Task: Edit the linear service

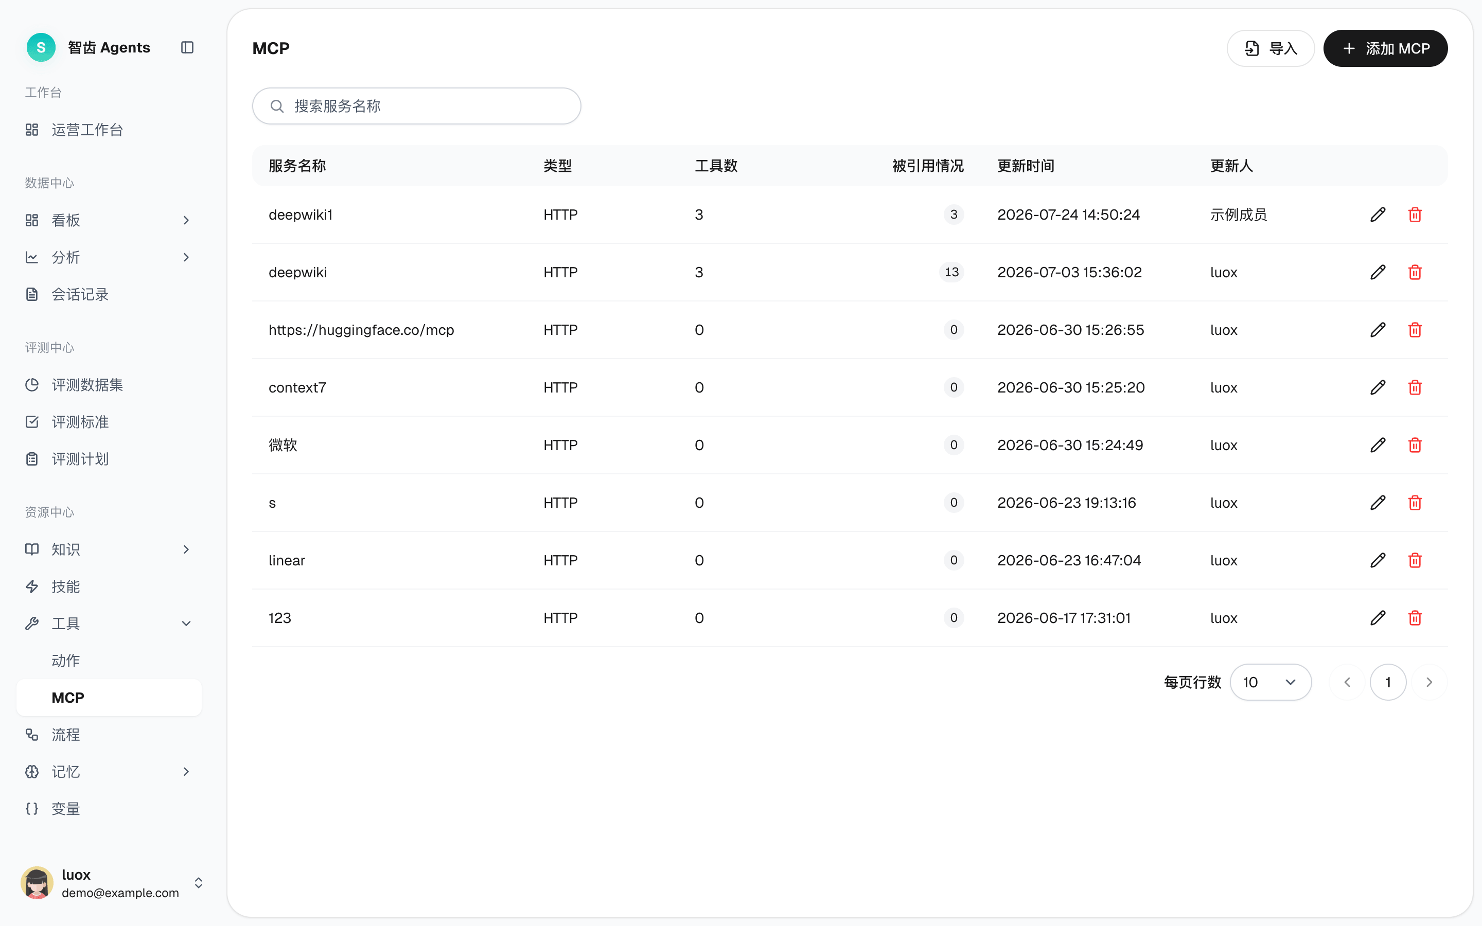Action: (x=1378, y=560)
